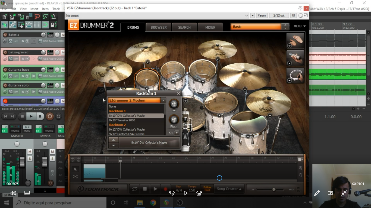Click the record button in EZdrummer transport
Viewport: 371px width, 208px height.
165,189
